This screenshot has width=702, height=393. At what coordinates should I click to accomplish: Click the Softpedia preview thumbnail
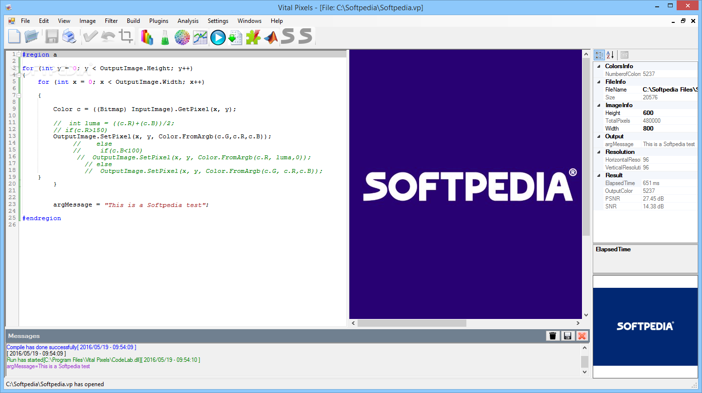tap(645, 326)
